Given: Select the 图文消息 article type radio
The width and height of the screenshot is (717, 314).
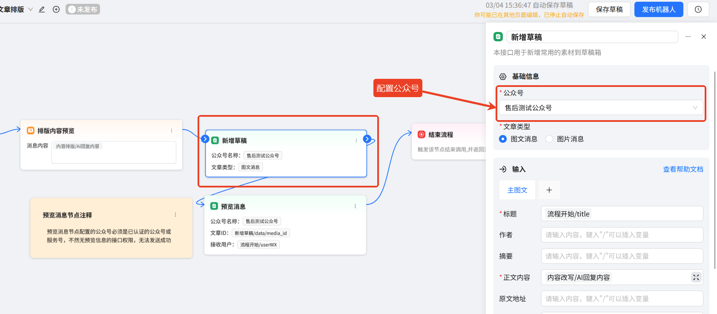Looking at the screenshot, I should [503, 139].
